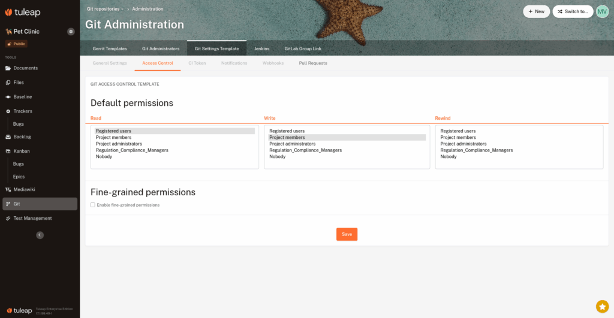Click the Tuleap logo in sidebar
Image resolution: width=614 pixels, height=318 pixels.
24,12
